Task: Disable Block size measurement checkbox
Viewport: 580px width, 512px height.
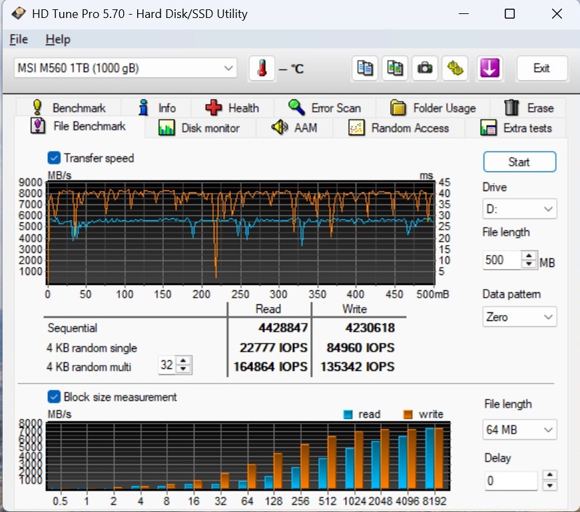Action: (54, 397)
